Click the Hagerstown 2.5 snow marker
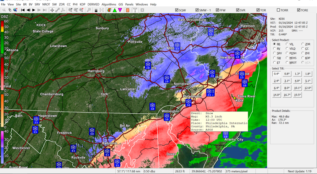Image resolution: width=317 pixels, height=174 pixels. [36, 120]
